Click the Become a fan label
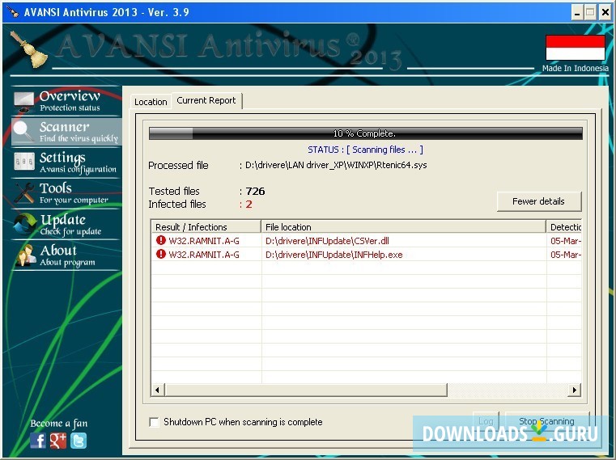Viewport: 616px width, 460px height. point(59,423)
